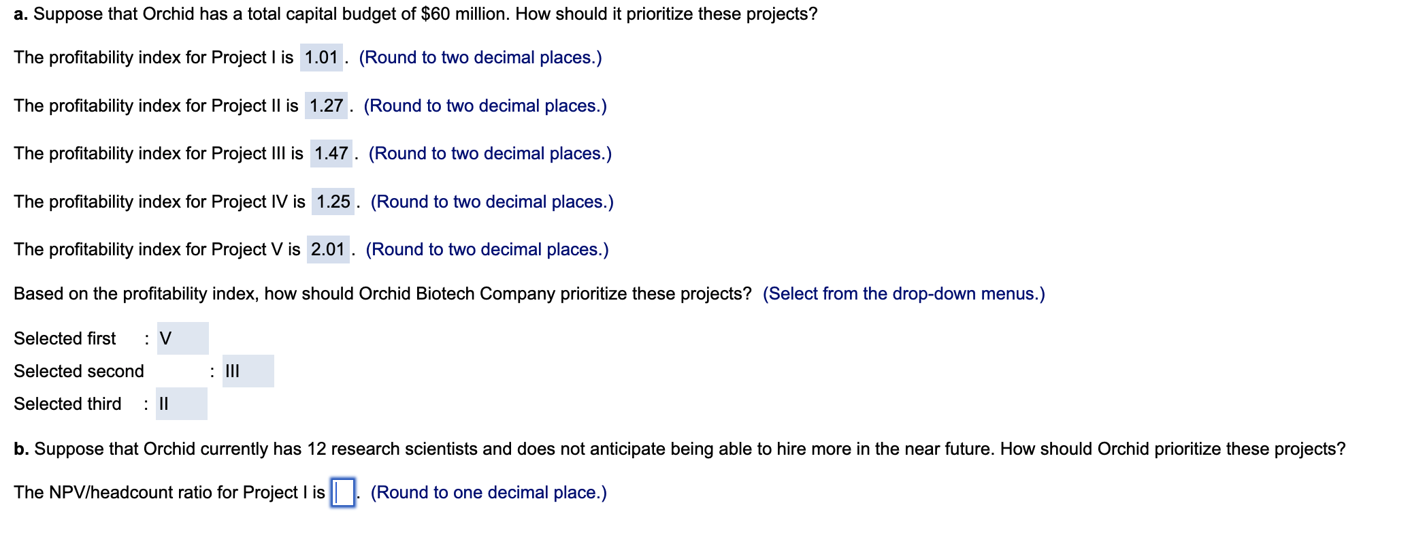Click the Selected third label
Viewport: 1410px width, 546px height.
point(66,404)
